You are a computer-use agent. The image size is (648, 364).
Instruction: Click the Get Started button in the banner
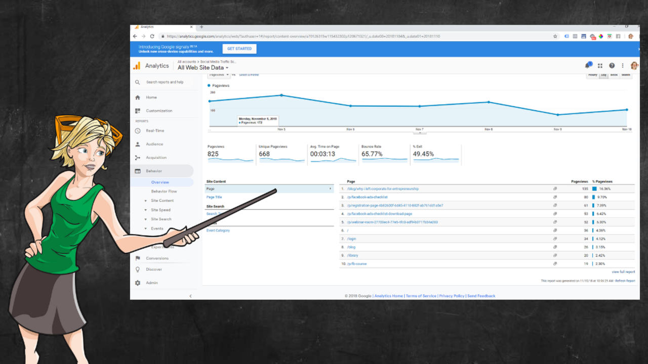point(239,49)
